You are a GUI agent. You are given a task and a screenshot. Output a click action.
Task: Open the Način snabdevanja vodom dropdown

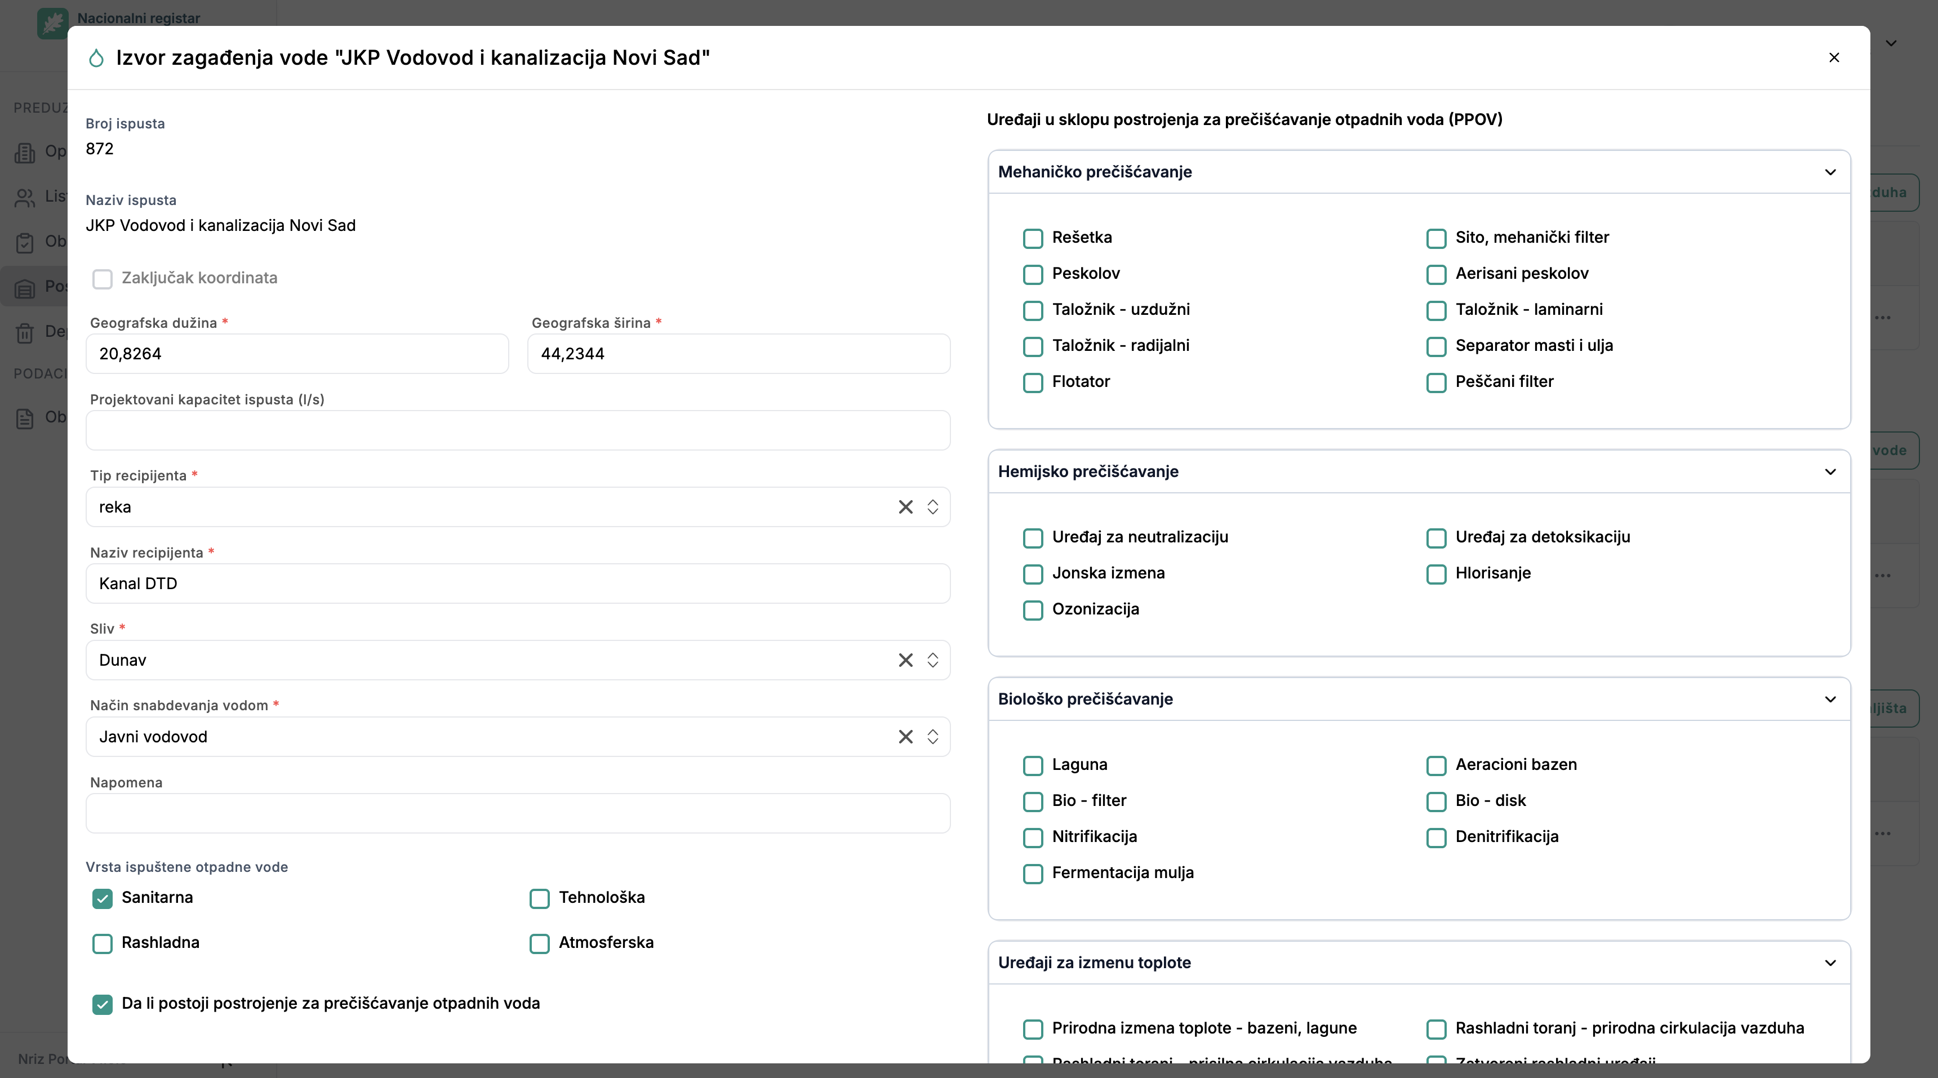pyautogui.click(x=933, y=737)
